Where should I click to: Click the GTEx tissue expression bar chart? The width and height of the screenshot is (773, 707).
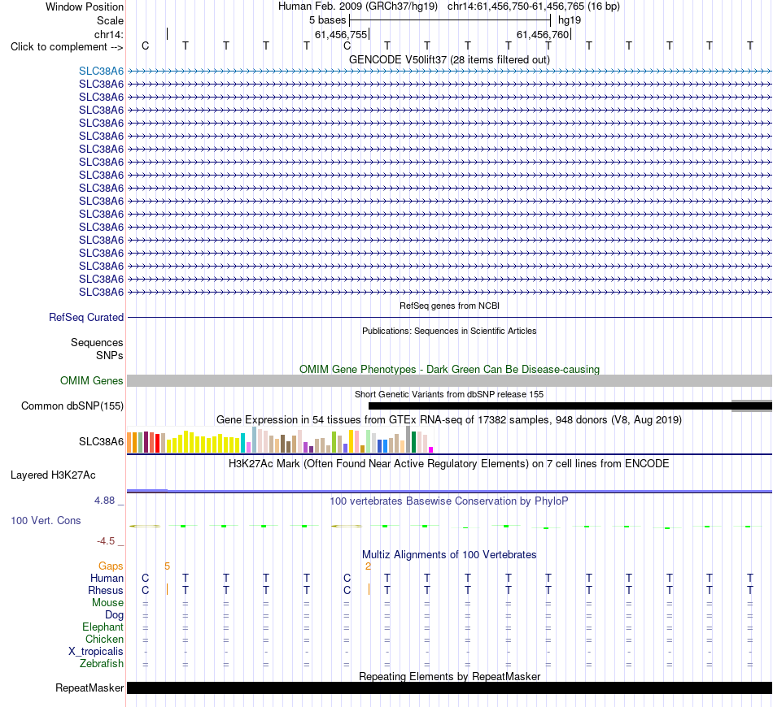(280, 440)
